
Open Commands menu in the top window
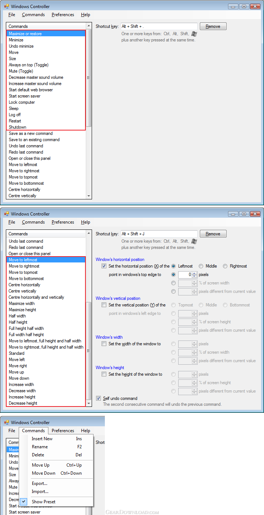[33, 15]
